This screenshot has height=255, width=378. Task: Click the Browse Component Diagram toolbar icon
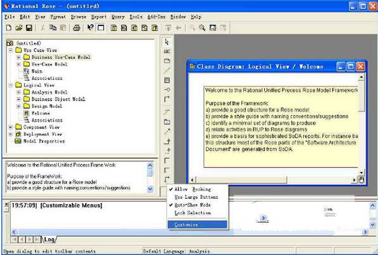[134, 28]
